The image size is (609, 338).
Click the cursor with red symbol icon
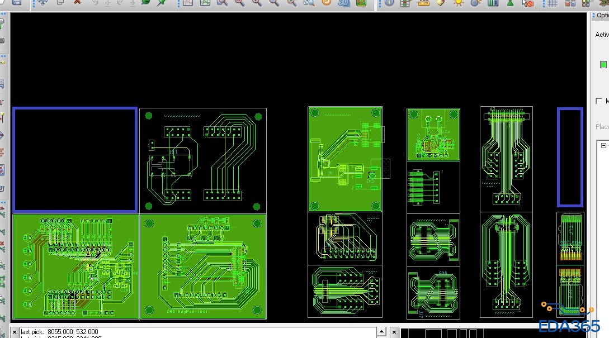coord(527,3)
